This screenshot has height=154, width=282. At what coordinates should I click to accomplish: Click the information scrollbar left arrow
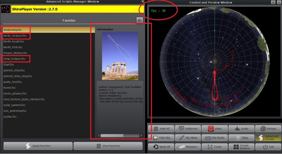(x=99, y=136)
